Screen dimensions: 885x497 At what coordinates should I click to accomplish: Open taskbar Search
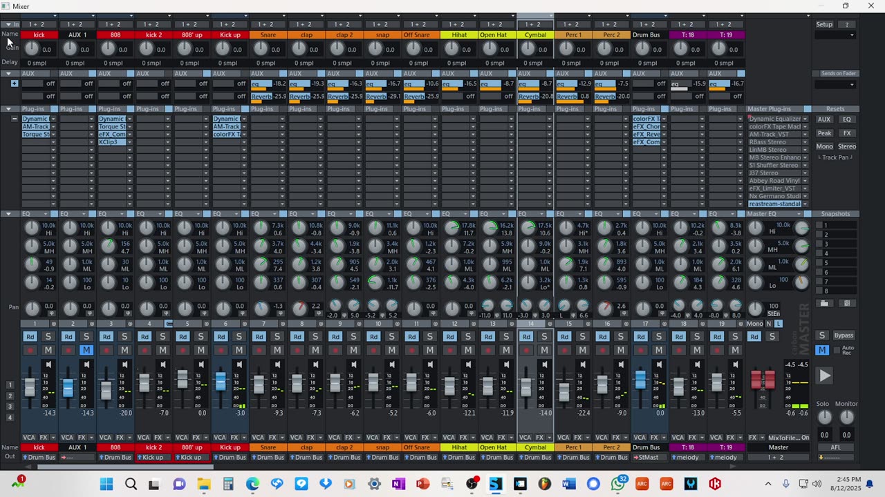coord(131,484)
